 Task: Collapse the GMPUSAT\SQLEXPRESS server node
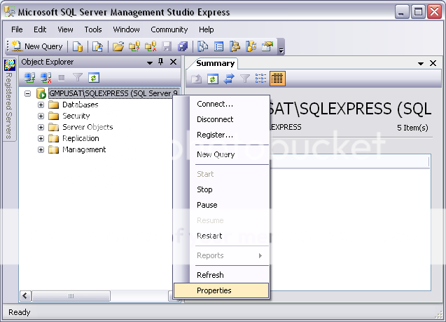coord(27,93)
